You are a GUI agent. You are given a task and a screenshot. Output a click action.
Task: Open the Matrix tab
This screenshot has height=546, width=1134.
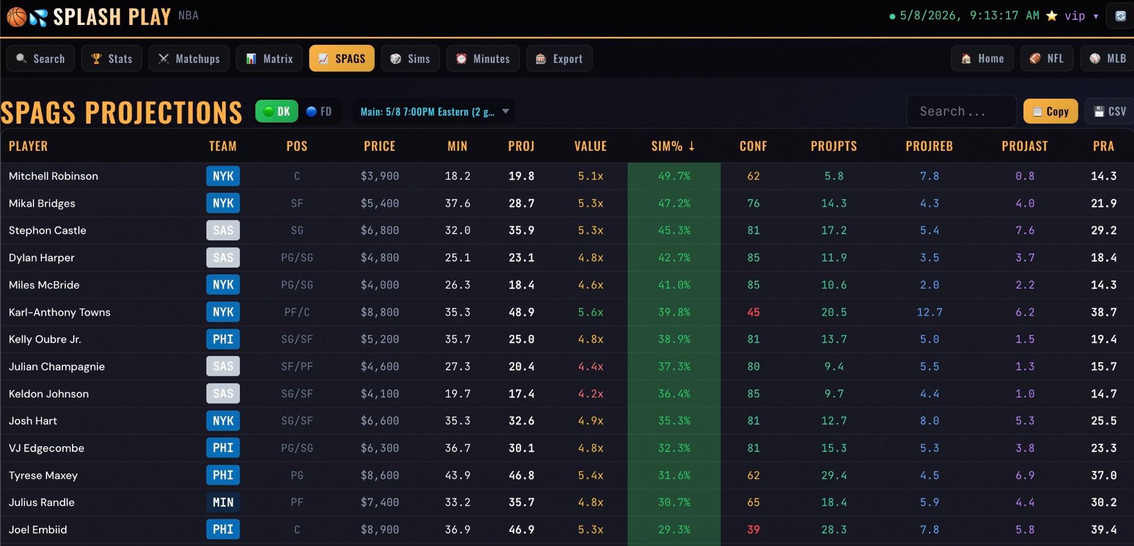(x=269, y=58)
